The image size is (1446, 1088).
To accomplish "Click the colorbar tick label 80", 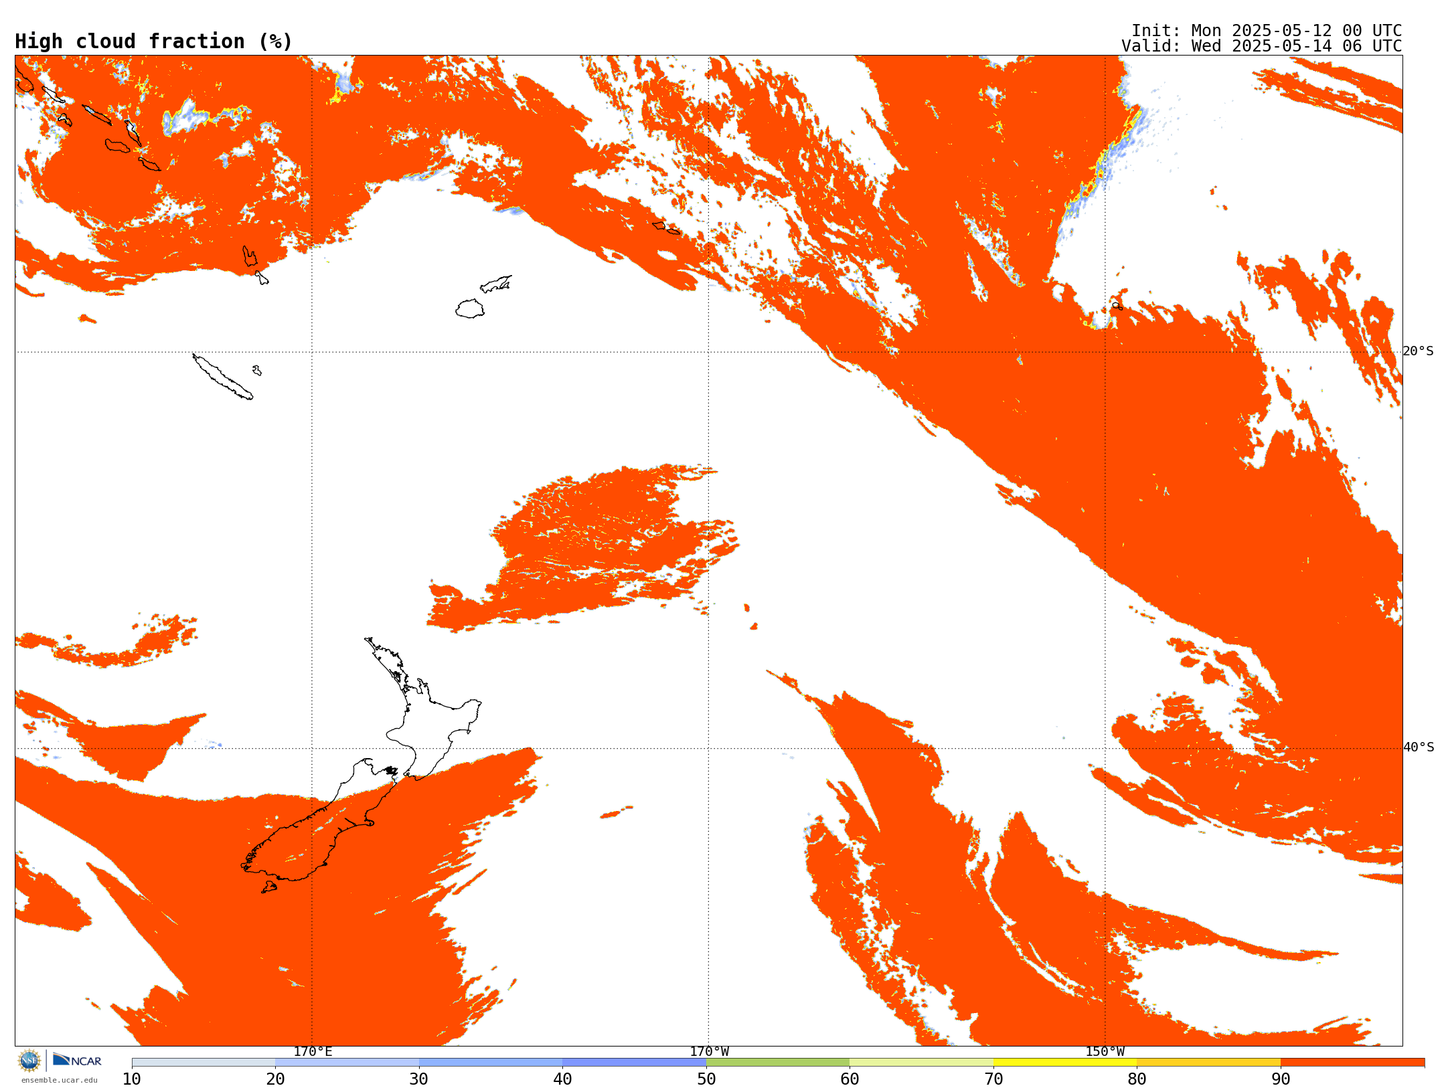I will (x=1137, y=1079).
